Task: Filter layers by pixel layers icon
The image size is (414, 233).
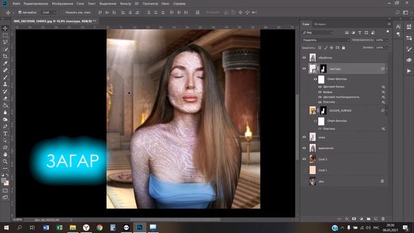Action: point(347,32)
